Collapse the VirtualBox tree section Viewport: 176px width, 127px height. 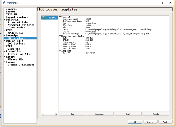4,51
